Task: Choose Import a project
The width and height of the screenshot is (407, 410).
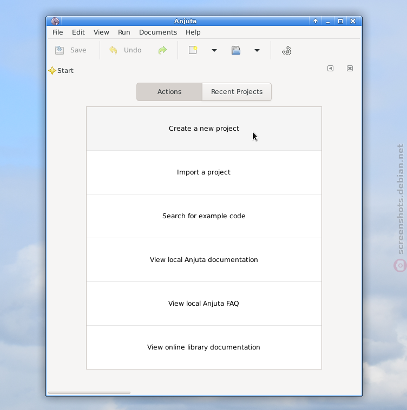Action: coord(204,172)
